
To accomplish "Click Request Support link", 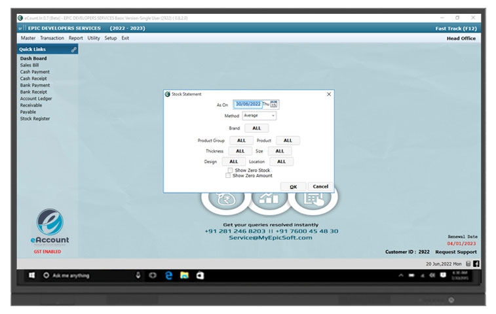I will (x=456, y=252).
